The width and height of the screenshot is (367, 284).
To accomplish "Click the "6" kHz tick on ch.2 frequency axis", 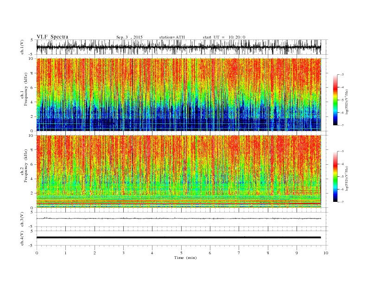I will pos(32,164).
